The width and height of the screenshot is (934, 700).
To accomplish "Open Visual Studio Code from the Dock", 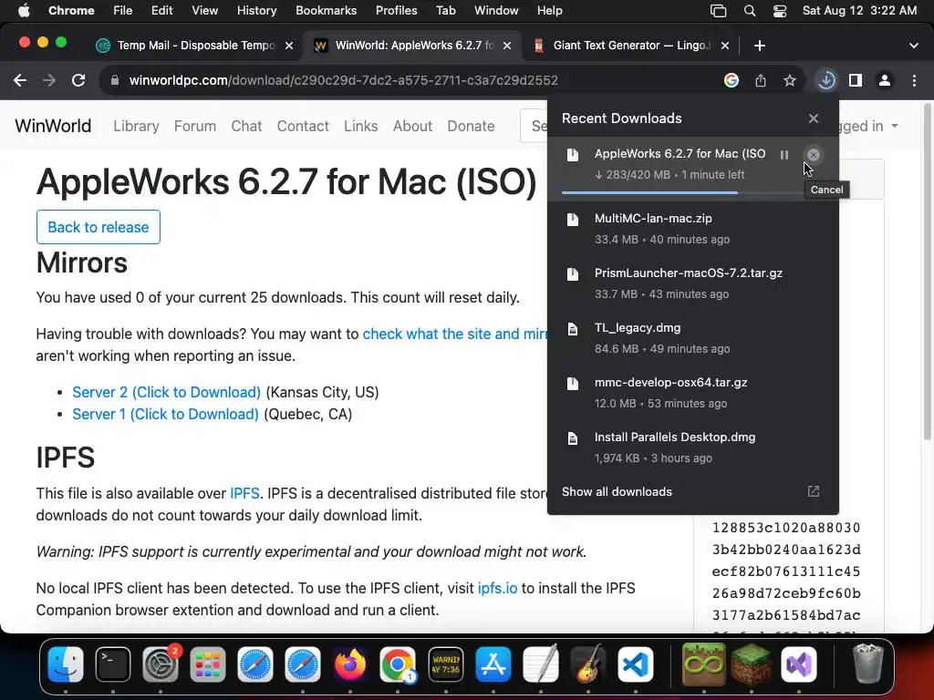I will point(636,664).
